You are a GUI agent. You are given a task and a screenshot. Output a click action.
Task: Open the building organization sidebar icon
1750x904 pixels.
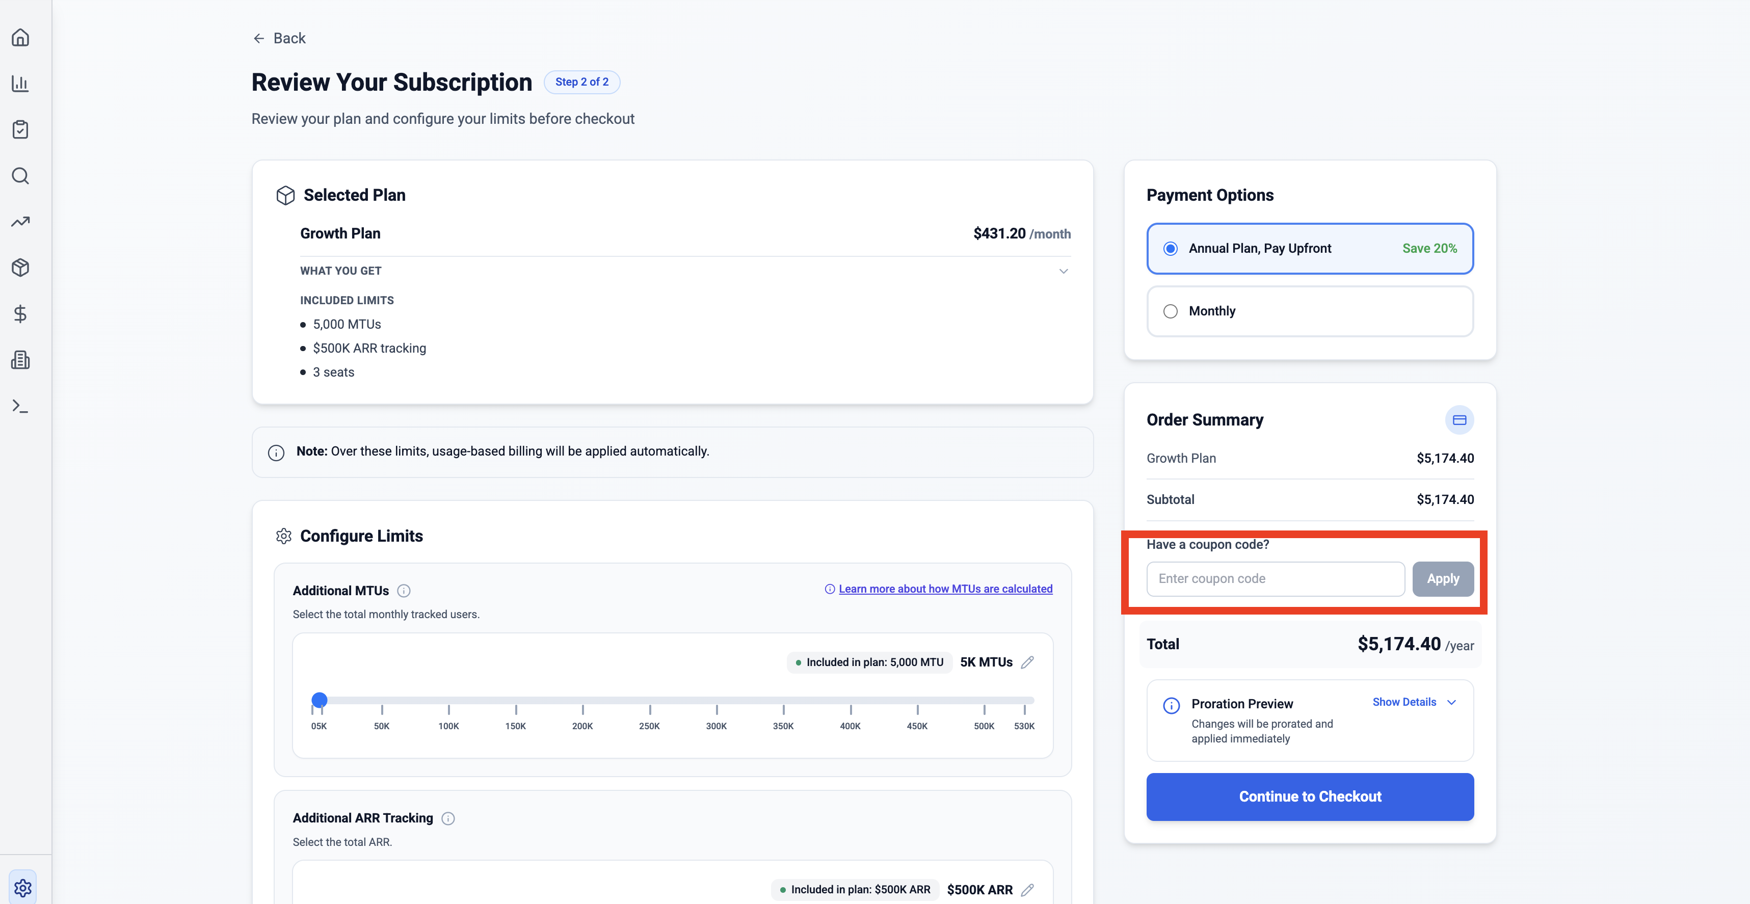(20, 360)
